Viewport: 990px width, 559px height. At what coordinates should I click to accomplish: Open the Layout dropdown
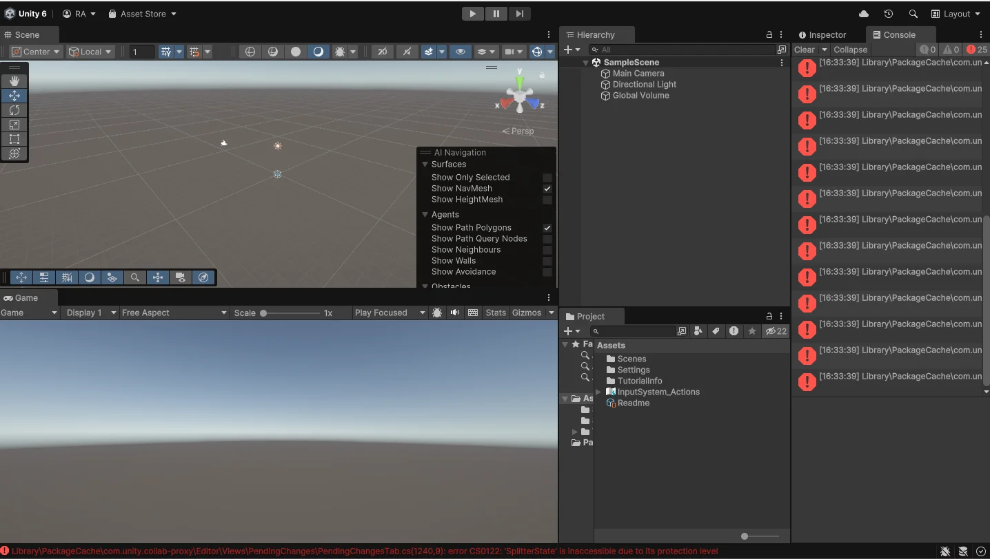pos(956,14)
